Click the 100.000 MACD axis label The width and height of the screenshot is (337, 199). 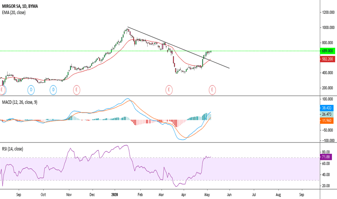328,99
